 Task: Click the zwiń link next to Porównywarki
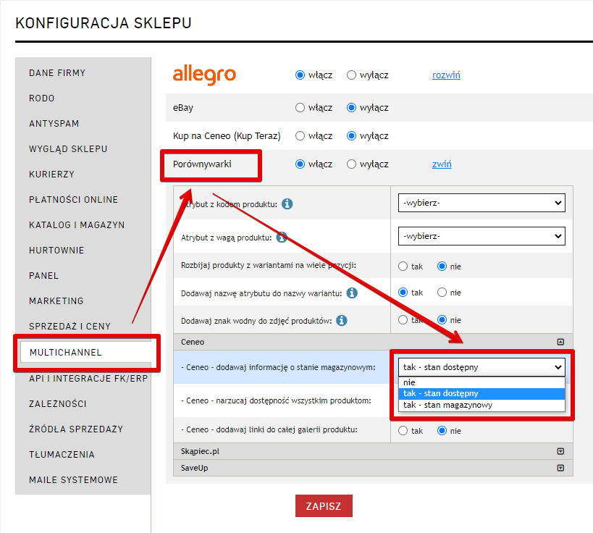click(x=442, y=164)
